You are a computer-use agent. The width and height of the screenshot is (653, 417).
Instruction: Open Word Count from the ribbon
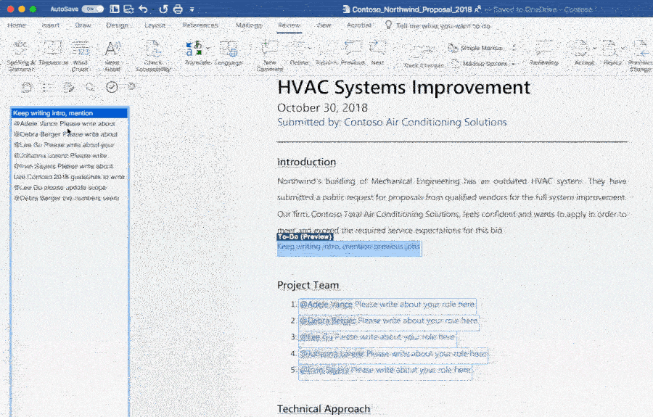click(x=80, y=55)
